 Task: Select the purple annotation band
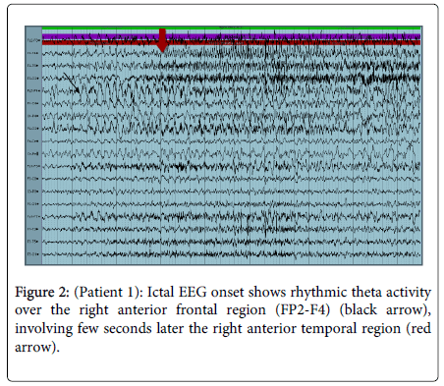pos(231,36)
